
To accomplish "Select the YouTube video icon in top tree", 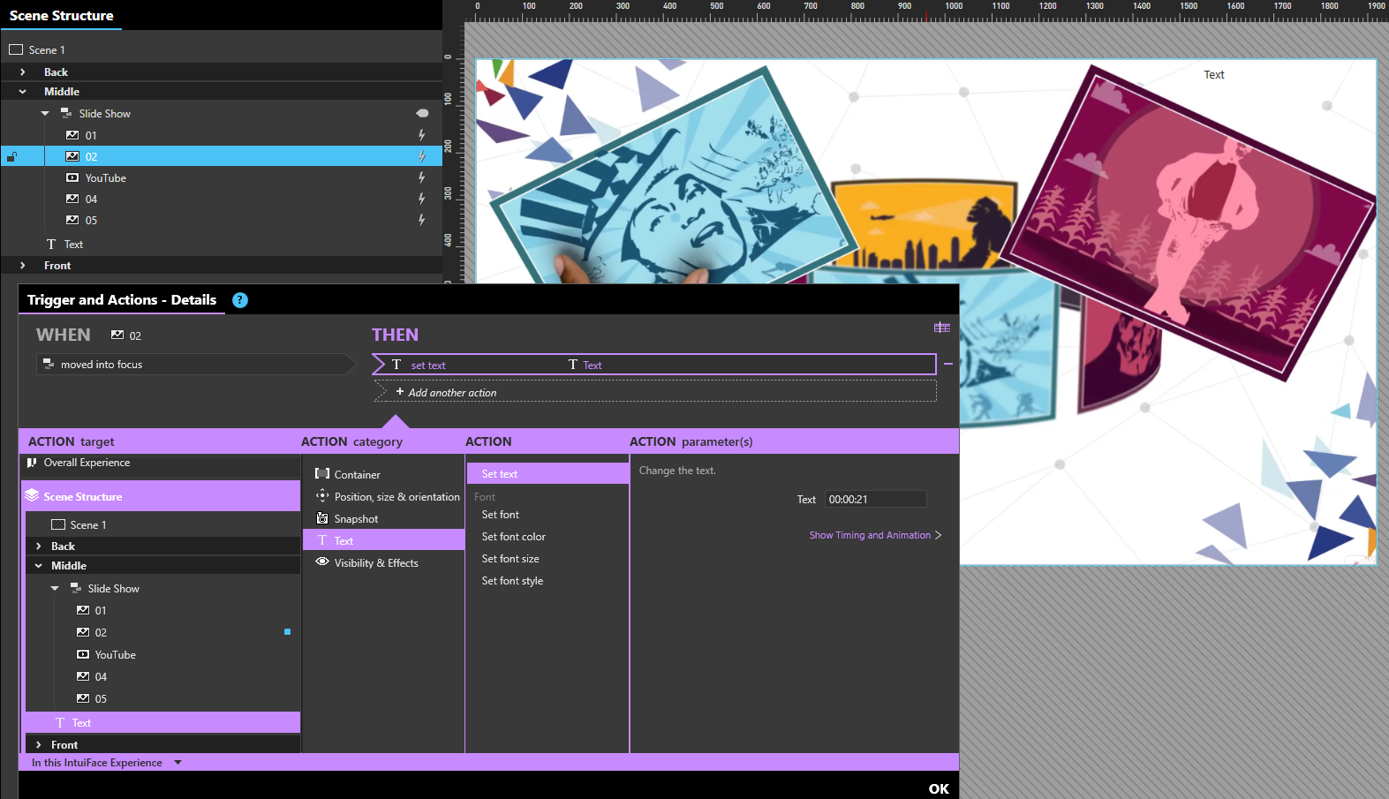I will tap(72, 177).
